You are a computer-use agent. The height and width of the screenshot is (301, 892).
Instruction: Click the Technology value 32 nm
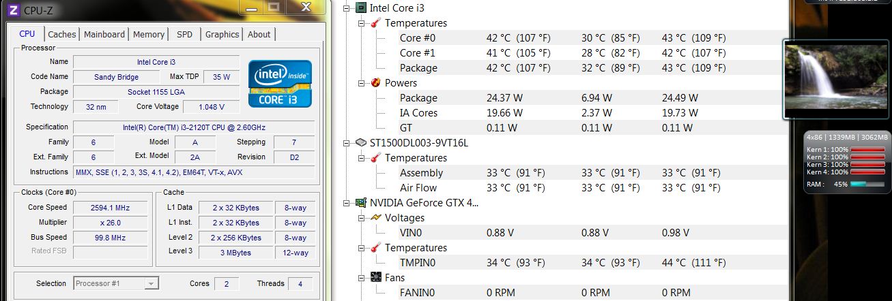click(x=96, y=107)
